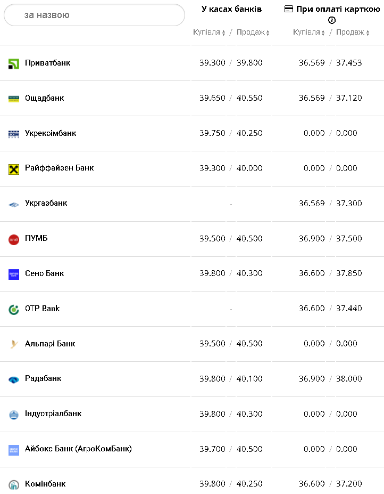This screenshot has width=384, height=494.
Task: Sort by card payment Продаж rate
Action: (x=353, y=33)
